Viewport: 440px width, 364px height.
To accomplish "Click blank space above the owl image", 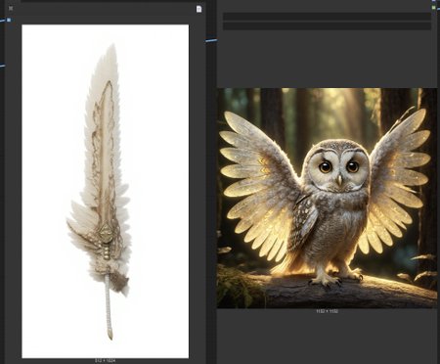I will click(x=327, y=59).
